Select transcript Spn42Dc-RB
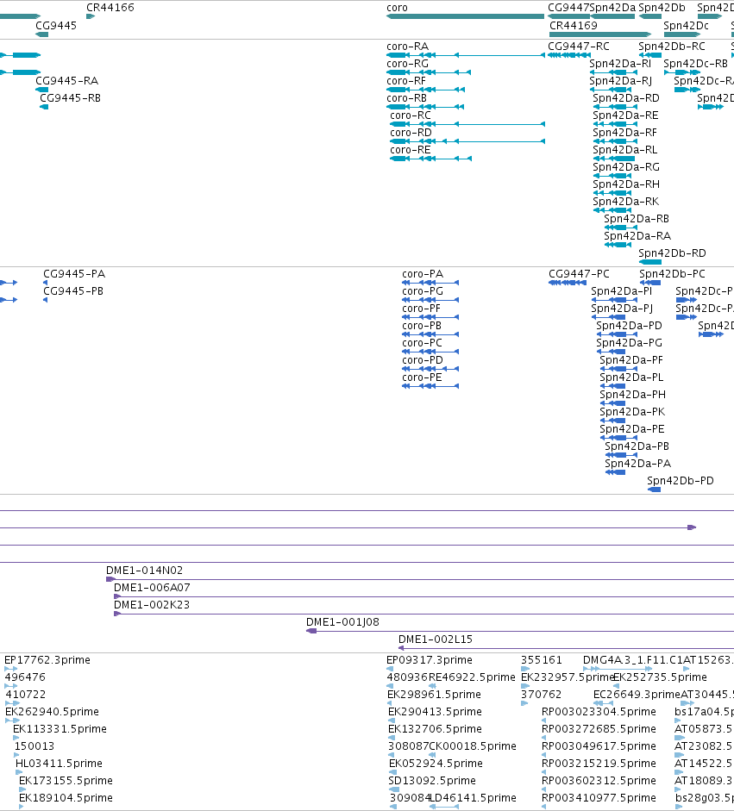This screenshot has width=734, height=811. (x=696, y=63)
